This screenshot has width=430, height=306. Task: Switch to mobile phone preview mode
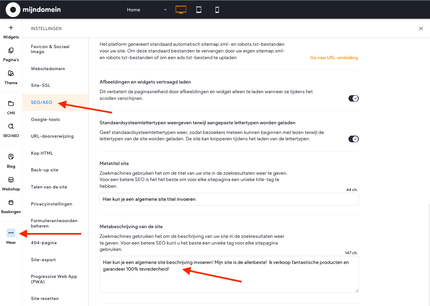(217, 10)
